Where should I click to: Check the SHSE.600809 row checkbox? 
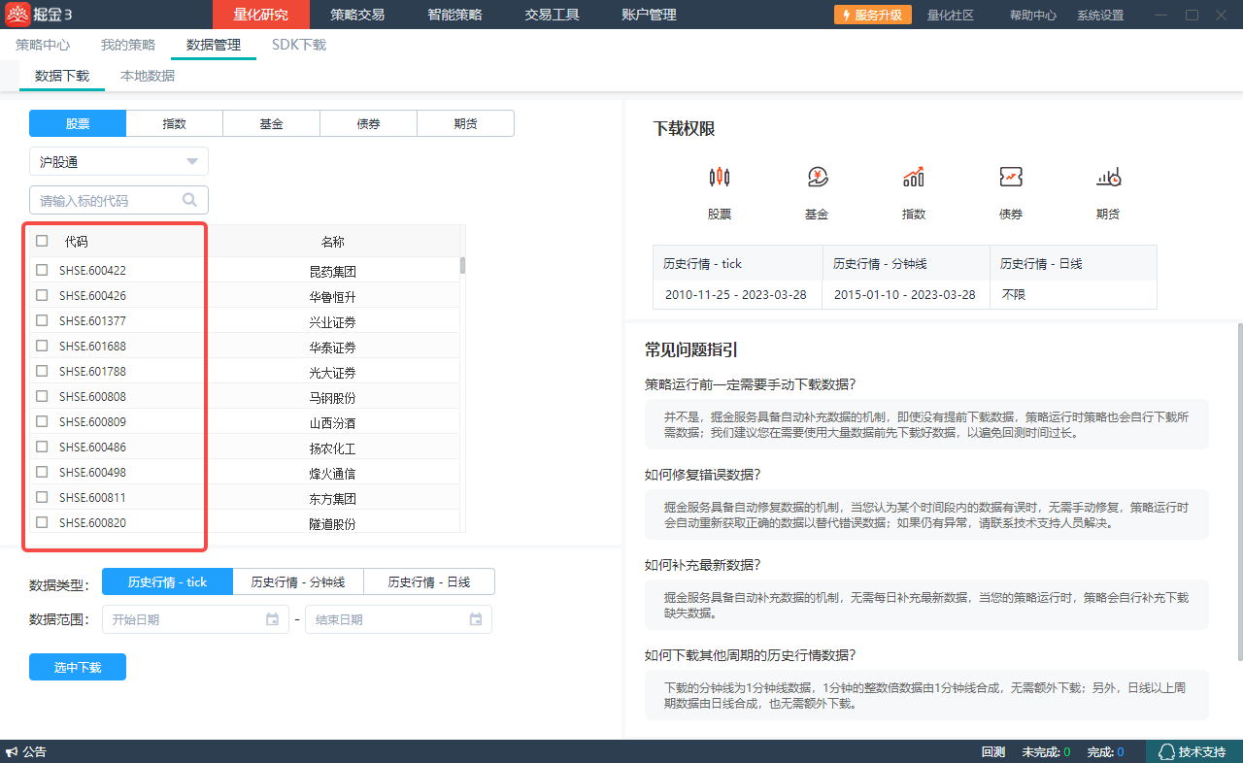click(x=42, y=421)
